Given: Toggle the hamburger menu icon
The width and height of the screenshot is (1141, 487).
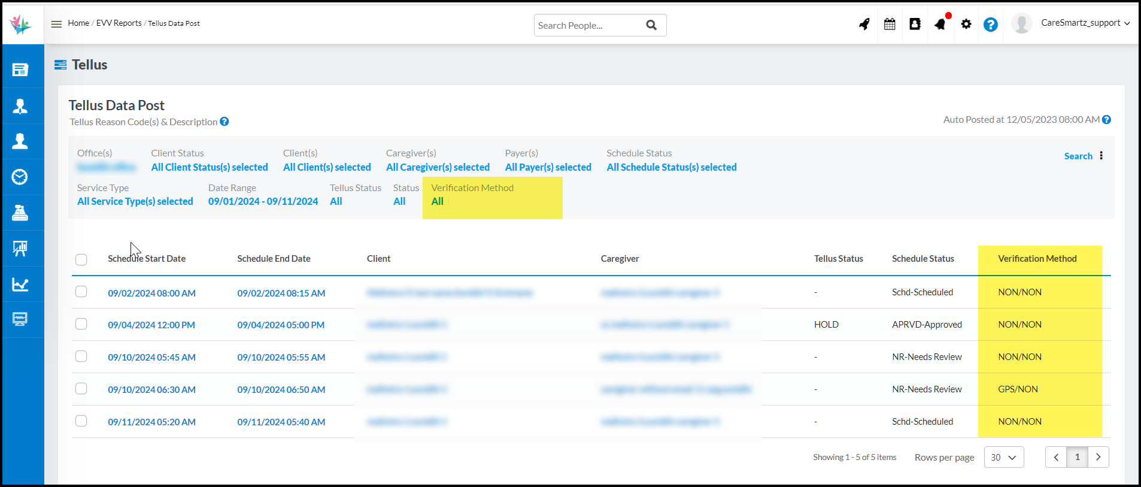Looking at the screenshot, I should pyautogui.click(x=56, y=24).
